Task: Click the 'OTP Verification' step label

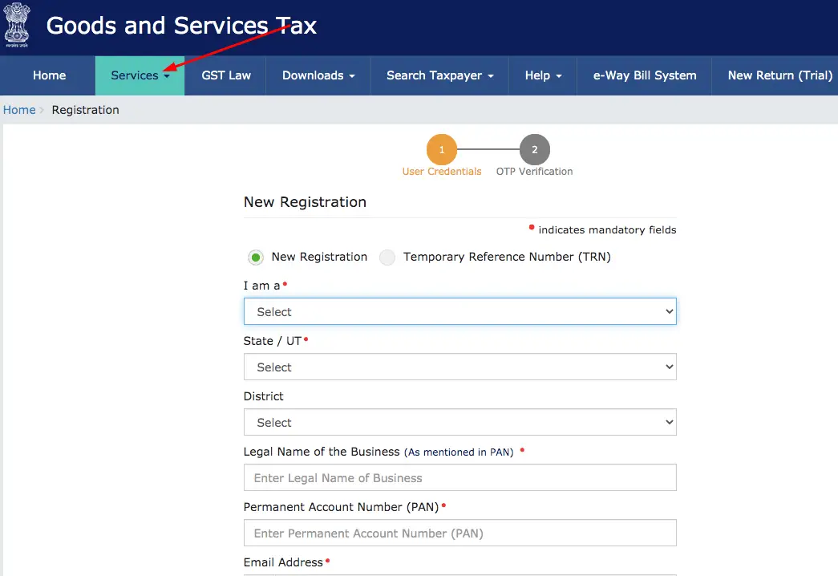Action: tap(534, 171)
